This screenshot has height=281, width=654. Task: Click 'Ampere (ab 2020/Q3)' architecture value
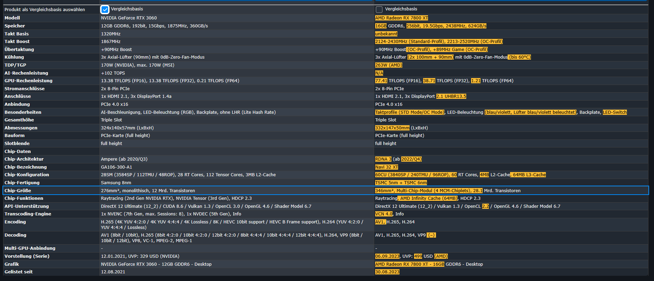pos(124,159)
